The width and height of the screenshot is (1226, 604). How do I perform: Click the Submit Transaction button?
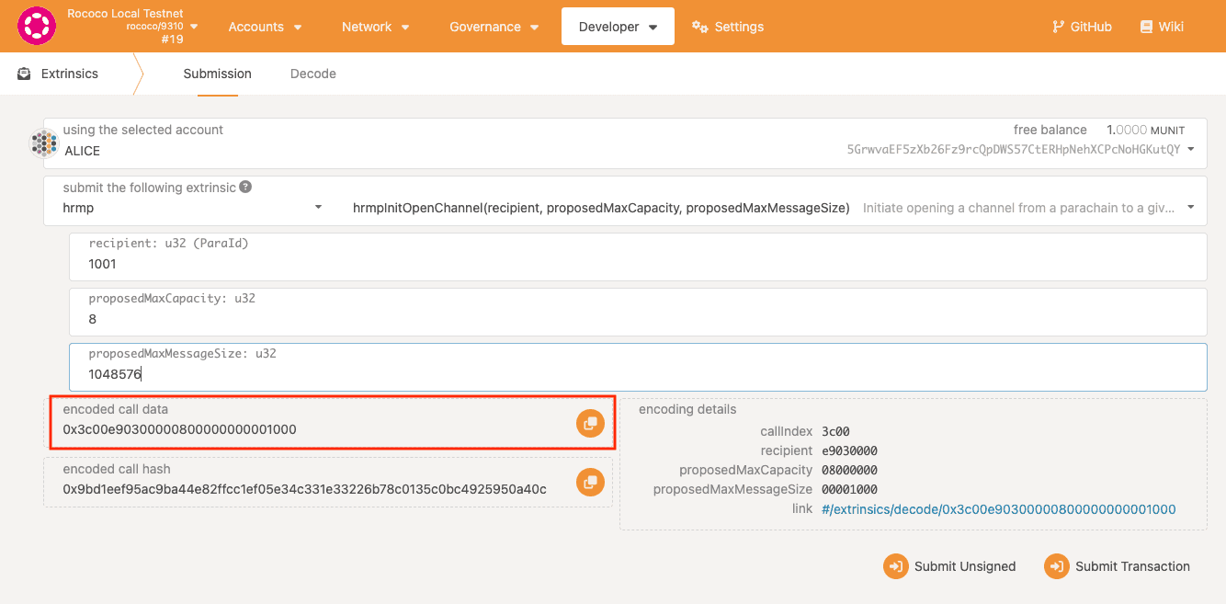[1117, 566]
